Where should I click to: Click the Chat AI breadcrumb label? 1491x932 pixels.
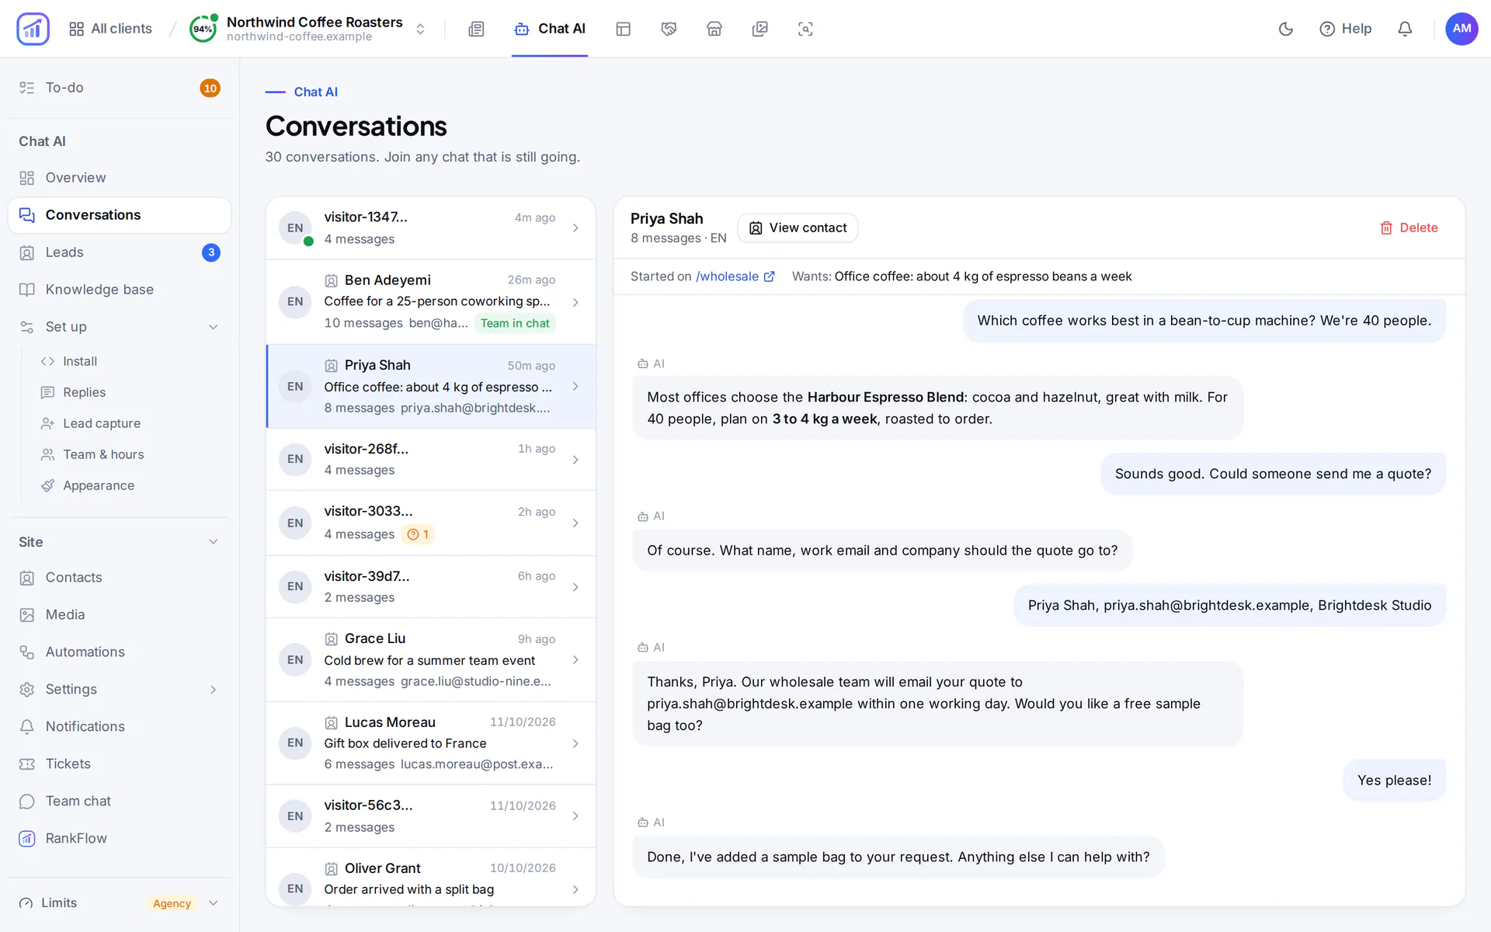tap(315, 92)
